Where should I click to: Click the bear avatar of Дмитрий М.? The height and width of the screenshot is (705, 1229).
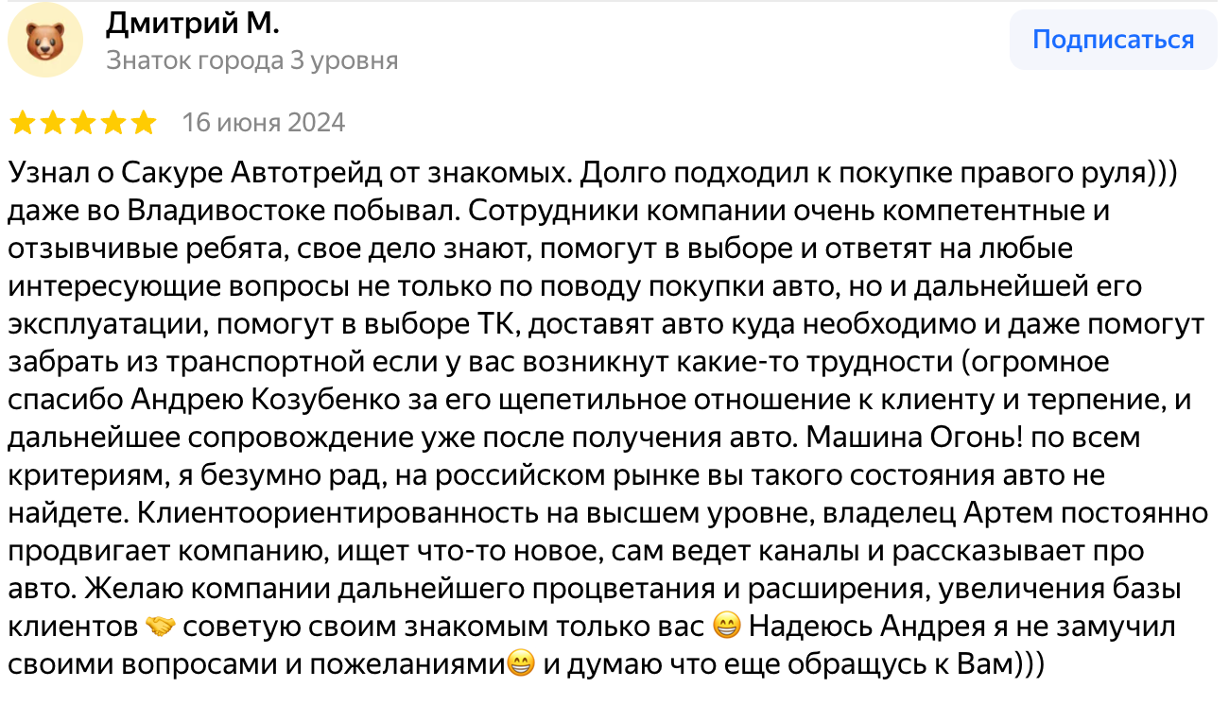[x=44, y=42]
